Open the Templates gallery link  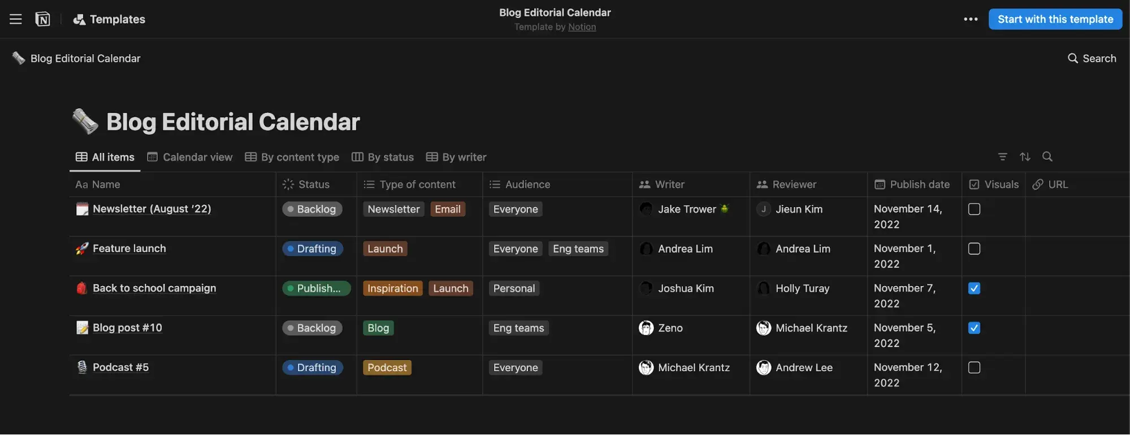[109, 19]
